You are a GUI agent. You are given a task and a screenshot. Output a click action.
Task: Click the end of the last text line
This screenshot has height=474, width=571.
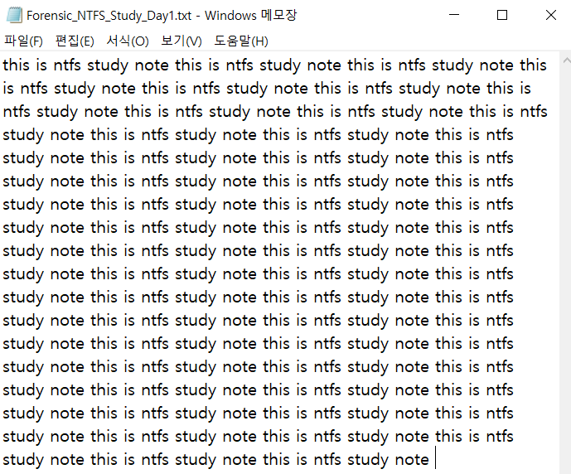click(x=435, y=459)
